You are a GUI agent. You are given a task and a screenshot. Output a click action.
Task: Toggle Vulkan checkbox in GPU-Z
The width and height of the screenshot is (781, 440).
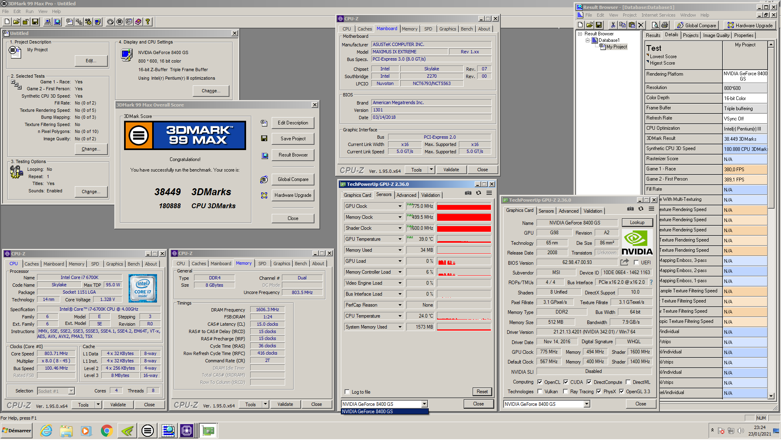pyautogui.click(x=540, y=392)
